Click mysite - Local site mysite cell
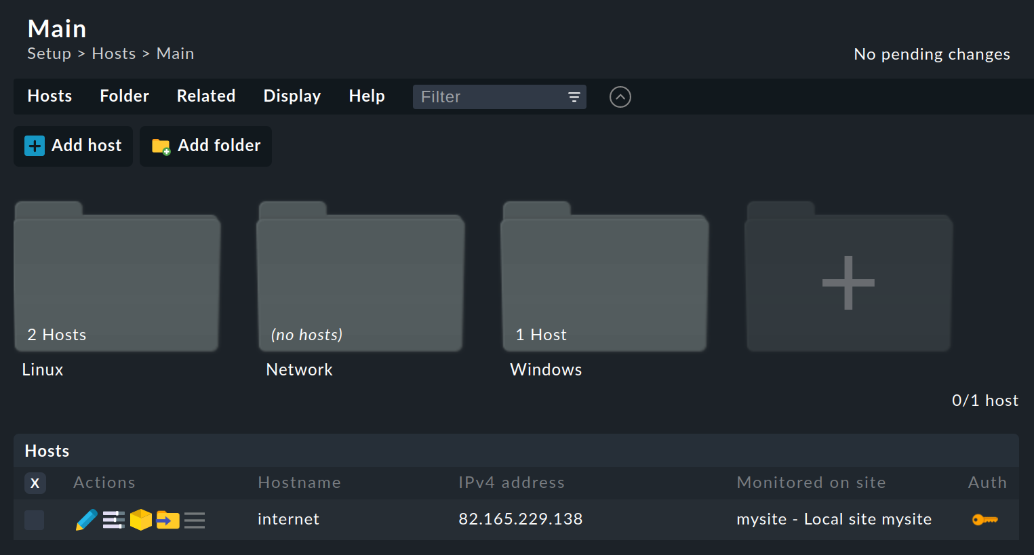 point(834,519)
